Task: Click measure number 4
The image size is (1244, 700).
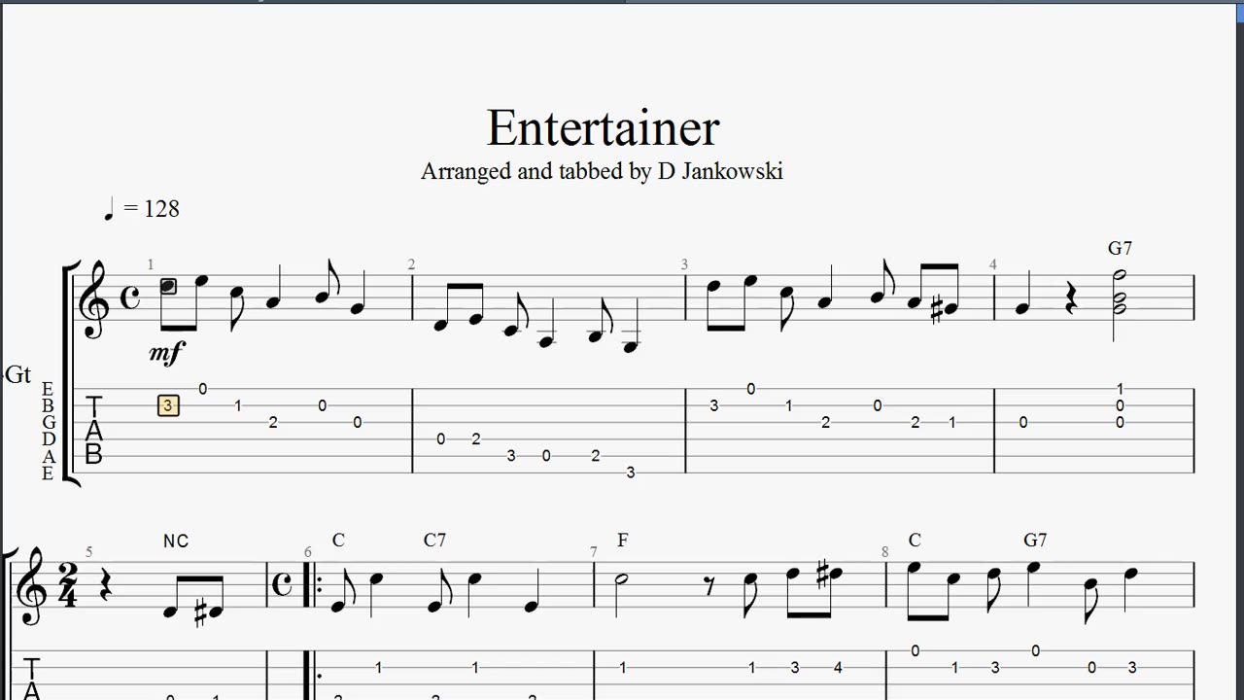Action: click(x=993, y=264)
